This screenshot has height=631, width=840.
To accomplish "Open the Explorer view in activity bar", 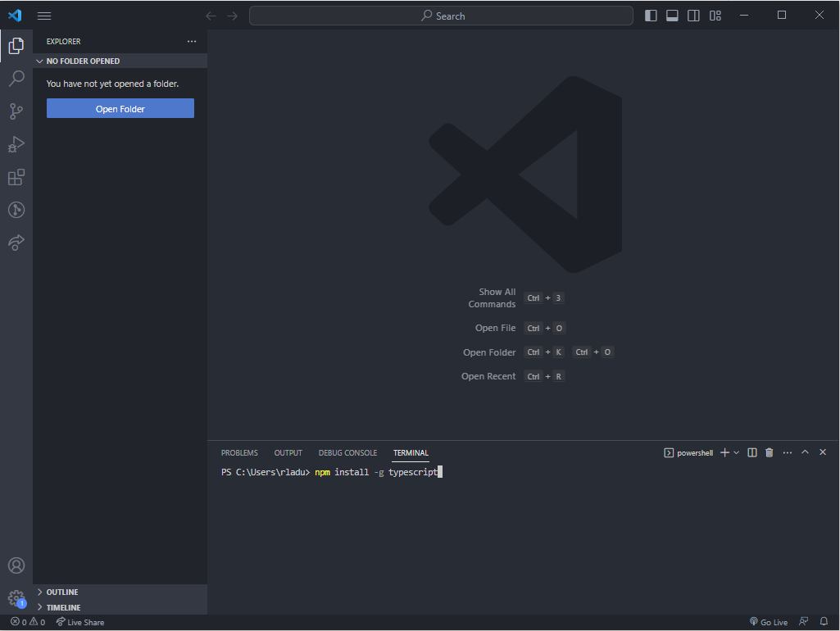I will click(x=16, y=46).
